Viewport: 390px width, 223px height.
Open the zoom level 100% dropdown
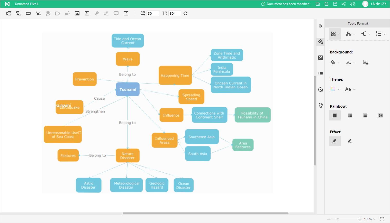(x=370, y=219)
